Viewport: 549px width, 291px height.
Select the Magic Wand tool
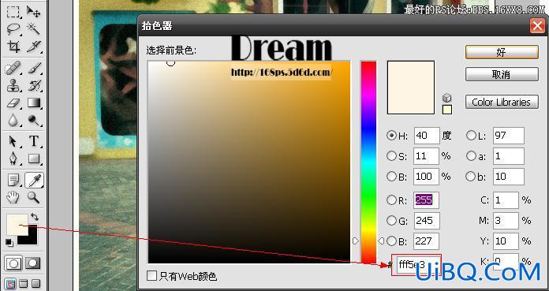point(34,29)
